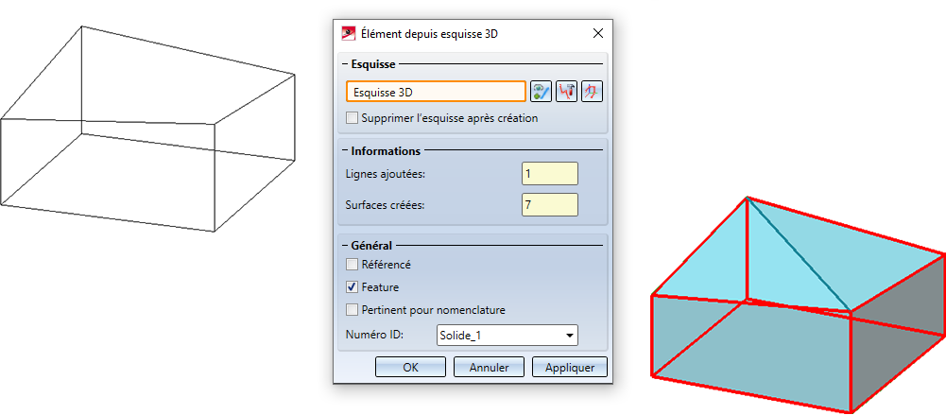Collapse the Général section
The height and width of the screenshot is (415, 946).
click(345, 246)
